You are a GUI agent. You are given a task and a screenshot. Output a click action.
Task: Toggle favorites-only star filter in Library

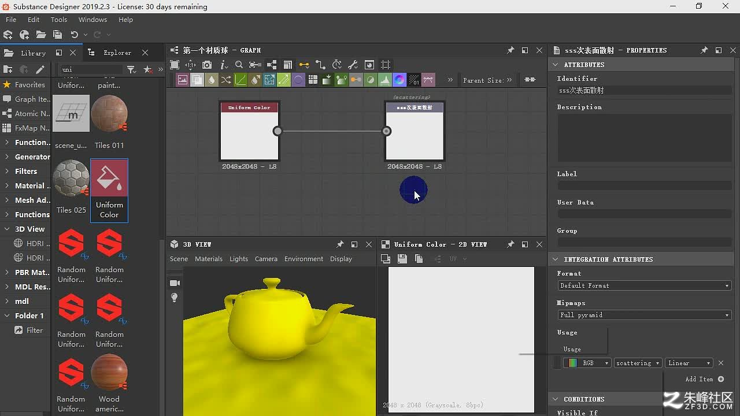pos(148,69)
